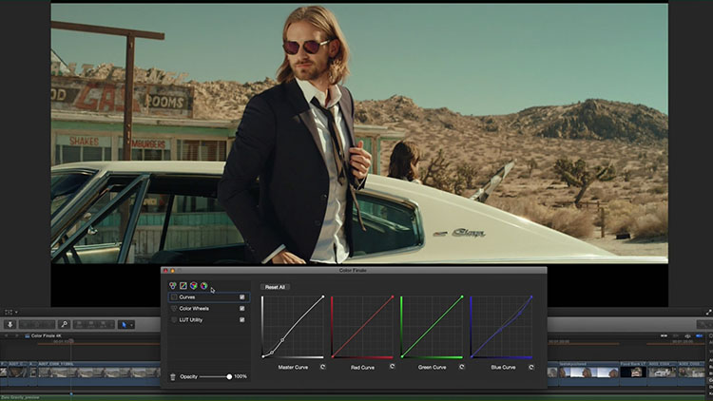
Task: Add the color wheel vector layer icon
Action: (x=204, y=285)
